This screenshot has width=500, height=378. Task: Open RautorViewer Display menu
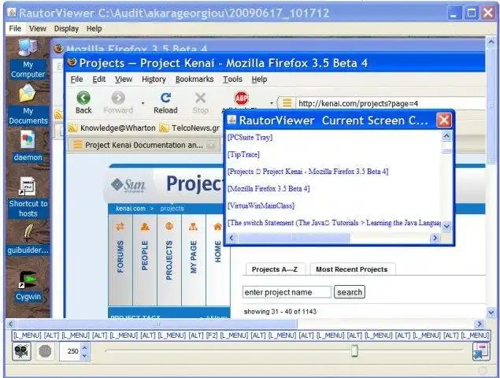pyautogui.click(x=66, y=28)
